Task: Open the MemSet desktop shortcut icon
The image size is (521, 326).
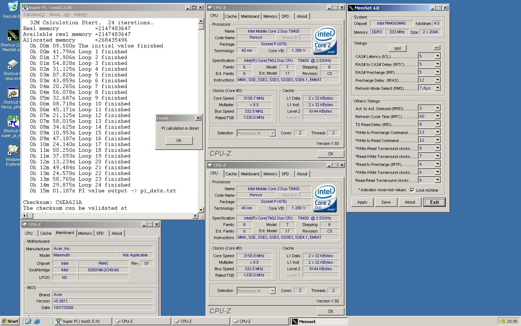Action: [13, 35]
